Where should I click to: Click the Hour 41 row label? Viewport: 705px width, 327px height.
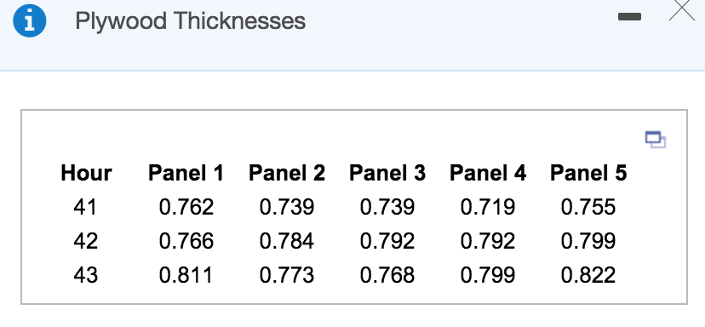85,207
